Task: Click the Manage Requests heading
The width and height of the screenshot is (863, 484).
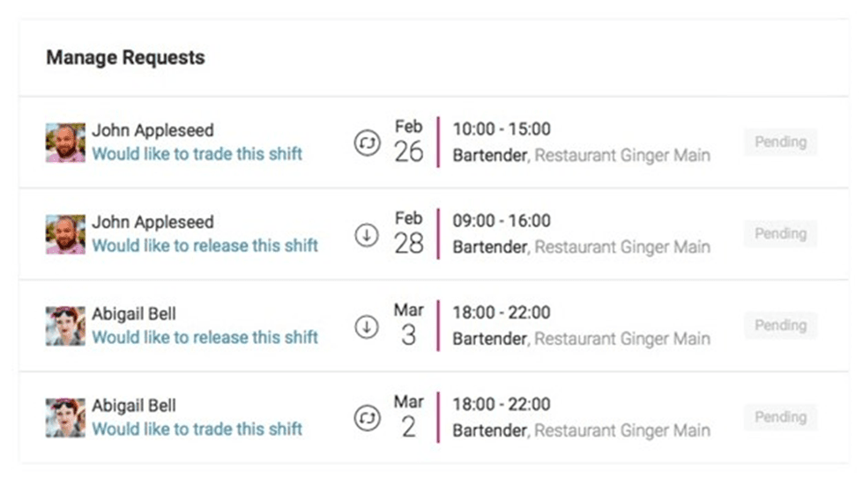Action: pos(125,58)
